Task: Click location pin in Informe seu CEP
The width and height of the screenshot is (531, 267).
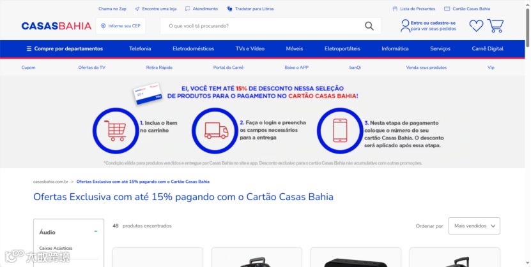Action: (104, 26)
